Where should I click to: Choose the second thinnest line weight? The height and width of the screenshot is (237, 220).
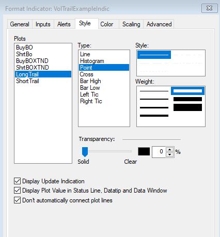(154, 99)
